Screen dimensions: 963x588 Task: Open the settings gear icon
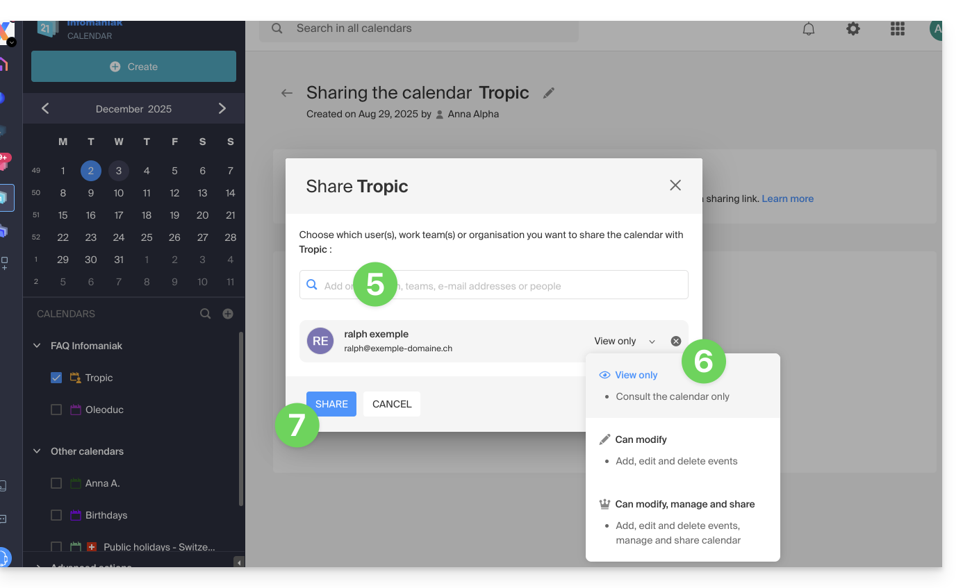pos(853,28)
